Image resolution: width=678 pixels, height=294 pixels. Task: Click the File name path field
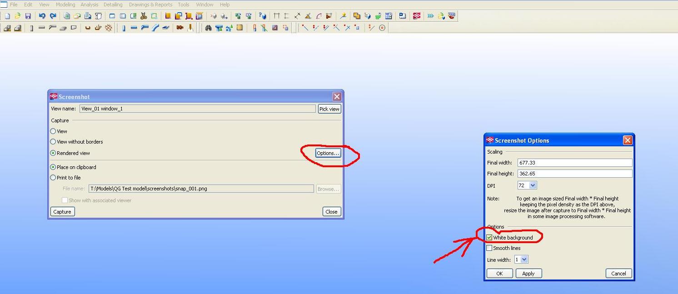click(201, 189)
